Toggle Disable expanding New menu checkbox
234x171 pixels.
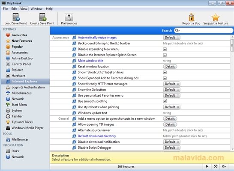click(165, 49)
